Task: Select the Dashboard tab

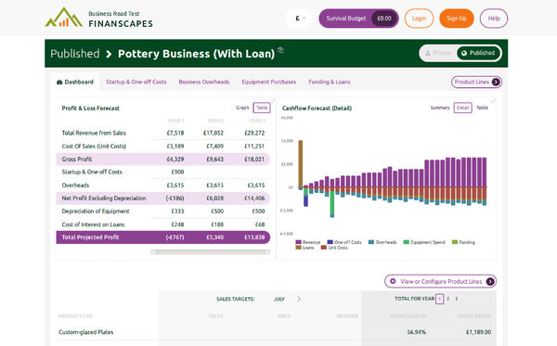Action: tap(75, 82)
